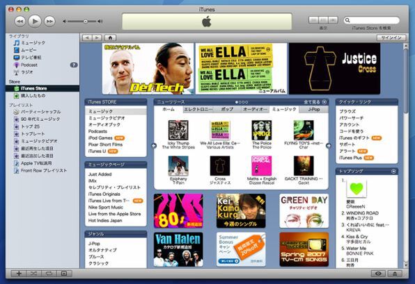The height and width of the screenshot is (284, 415).
Task: Select ポップ tab in new releases
Action: [227, 109]
